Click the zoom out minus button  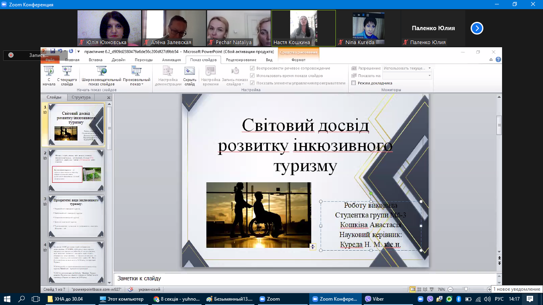tap(450, 290)
